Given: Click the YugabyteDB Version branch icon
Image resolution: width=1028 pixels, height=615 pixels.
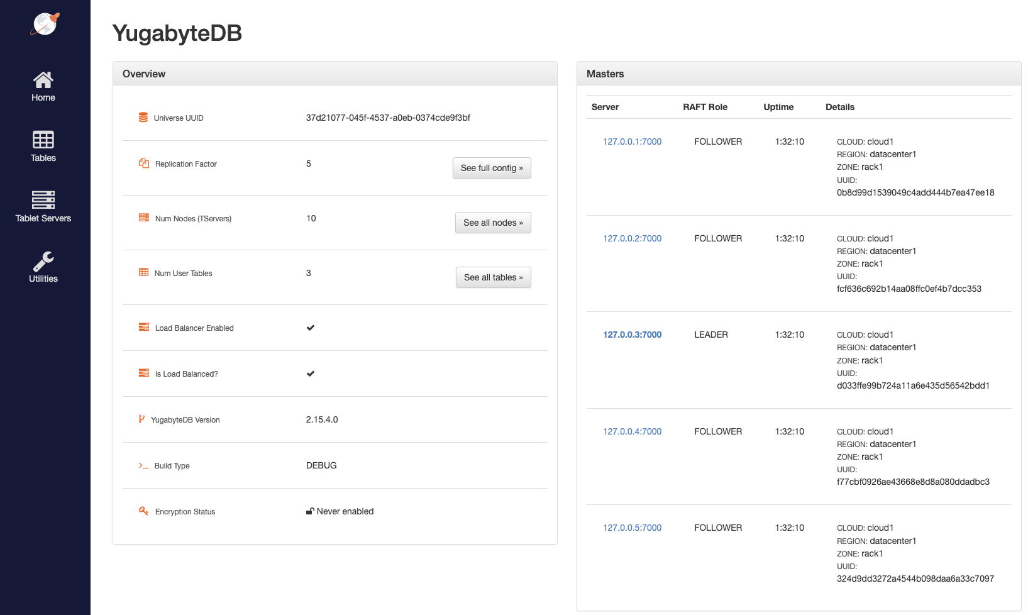Looking at the screenshot, I should [141, 419].
